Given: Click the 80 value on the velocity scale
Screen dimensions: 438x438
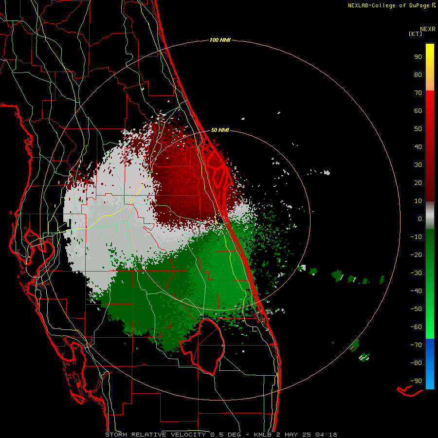Looking at the screenshot, I should [418, 74].
